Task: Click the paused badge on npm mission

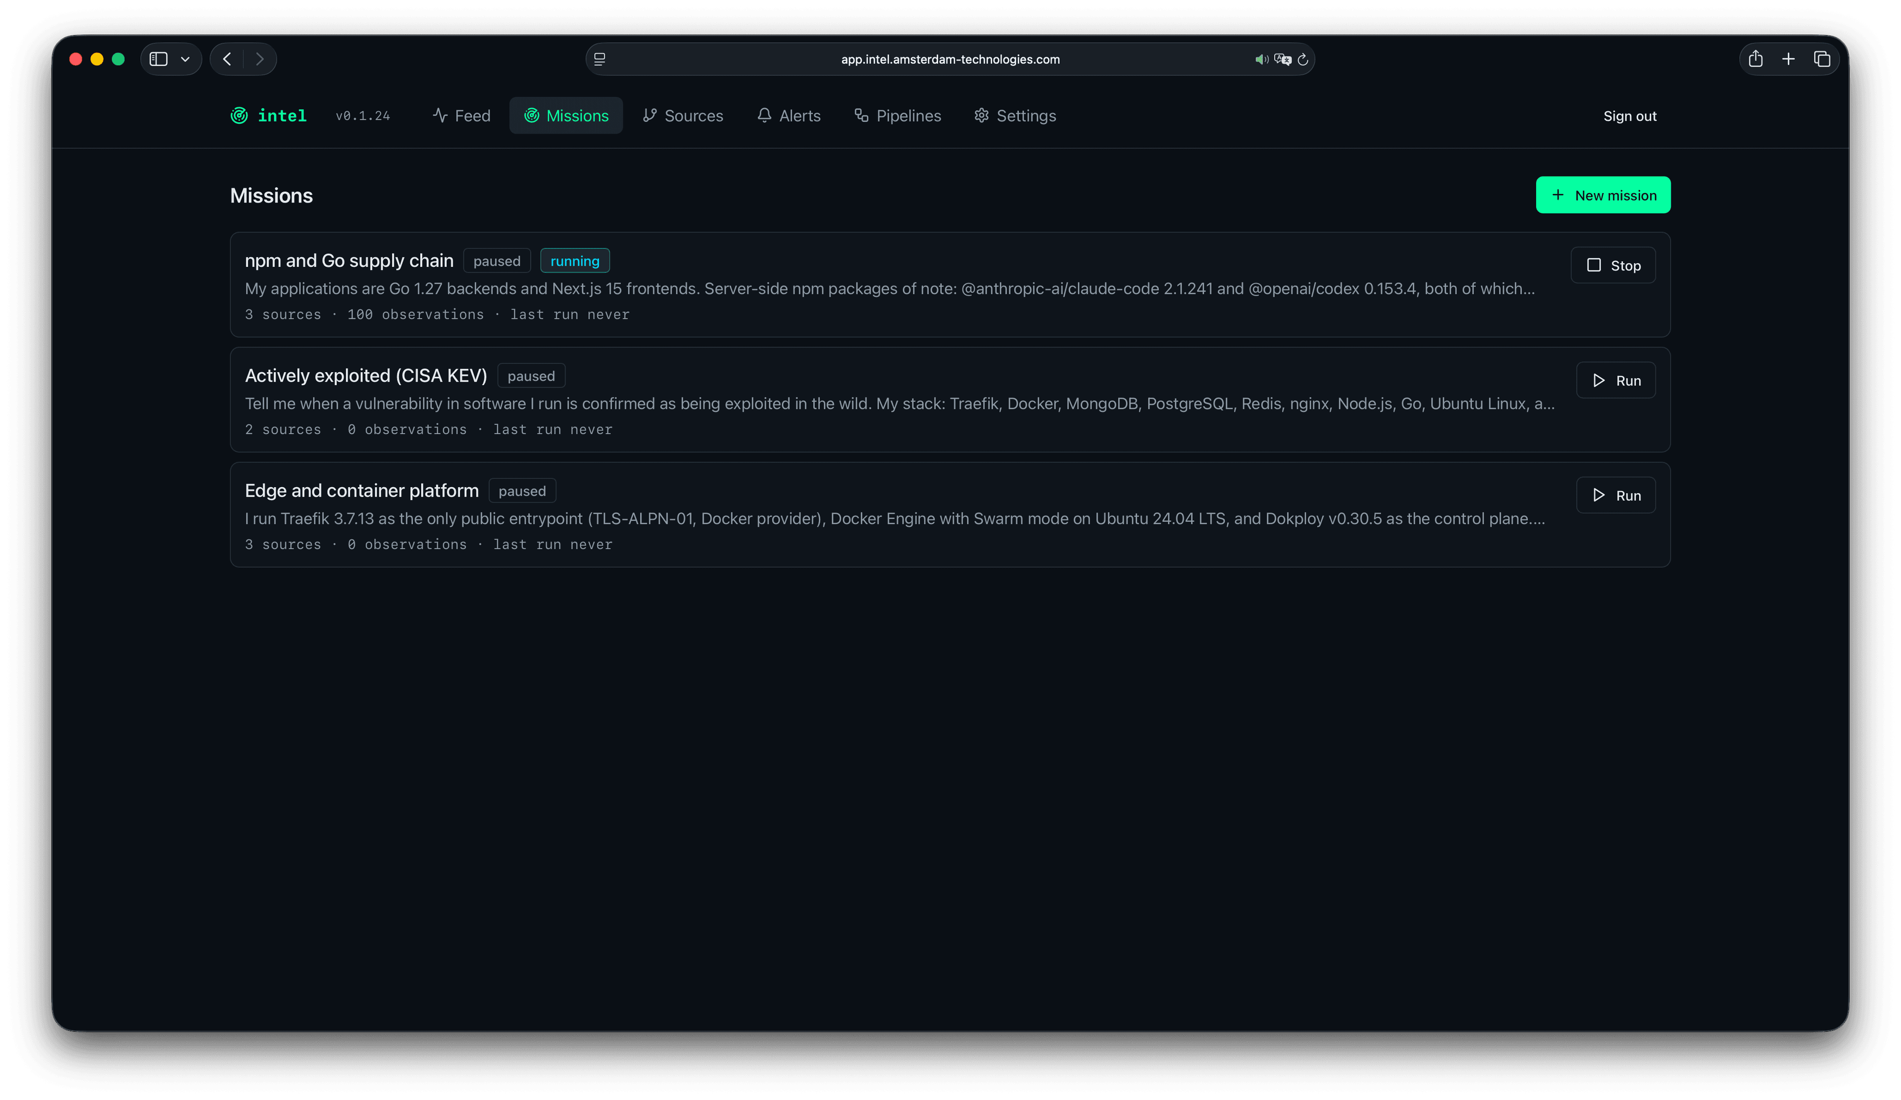Action: click(497, 261)
